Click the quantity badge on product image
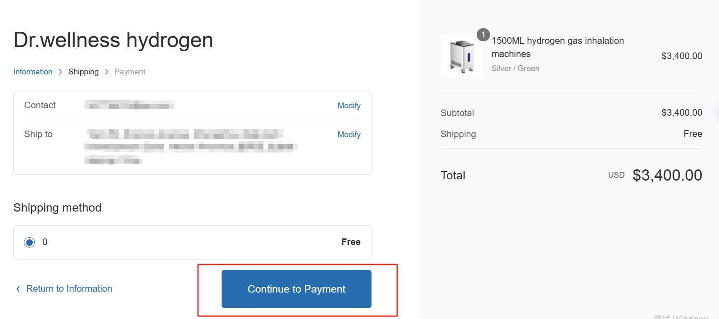Image resolution: width=719 pixels, height=319 pixels. tap(483, 35)
